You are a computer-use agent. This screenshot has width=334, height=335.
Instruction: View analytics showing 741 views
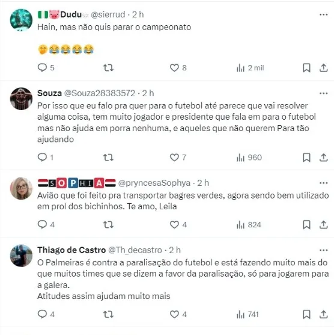[247, 315]
